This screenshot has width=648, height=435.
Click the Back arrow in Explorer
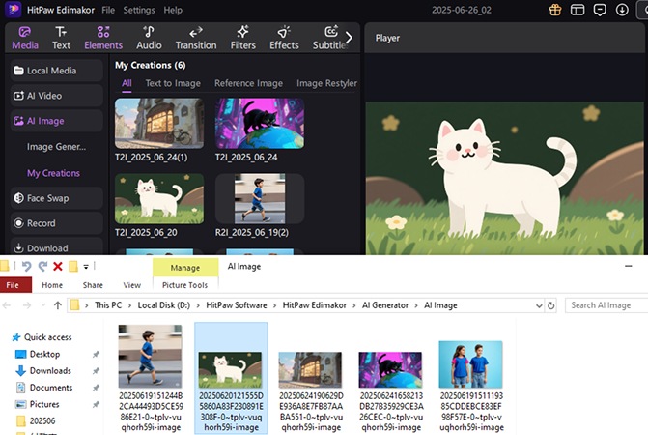click(6, 305)
